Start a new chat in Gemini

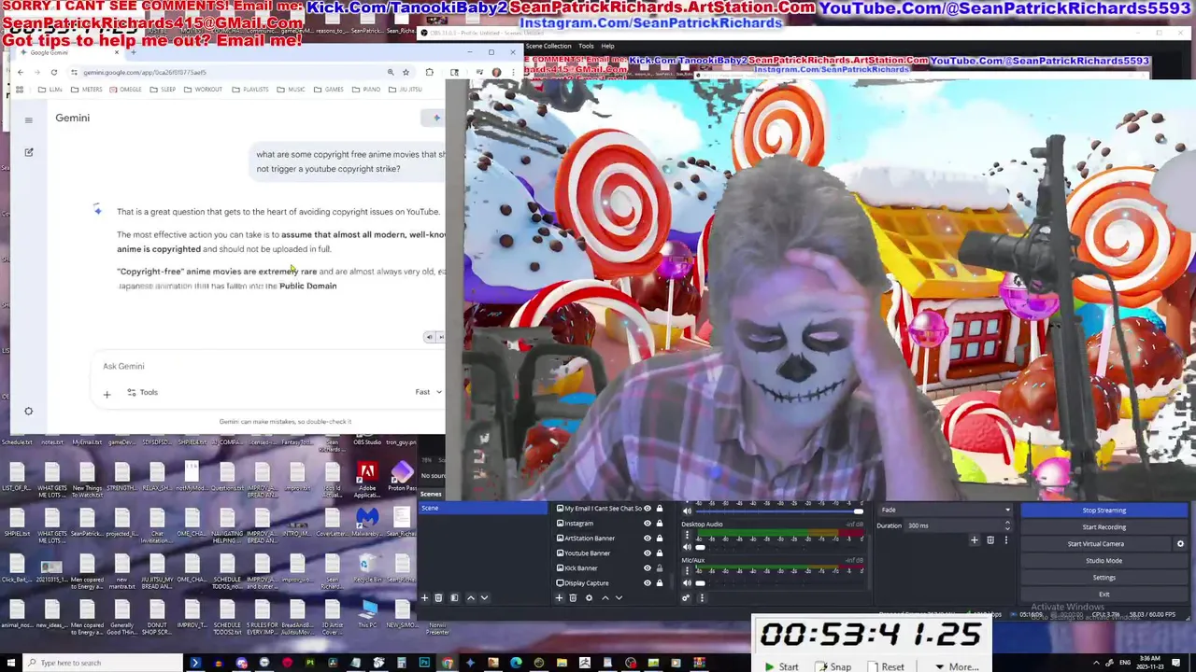coord(29,152)
